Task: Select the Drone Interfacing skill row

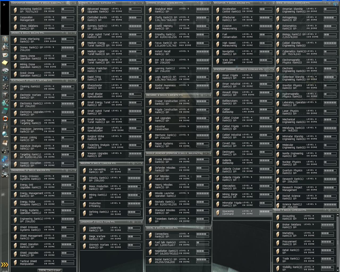Action: coord(44,40)
